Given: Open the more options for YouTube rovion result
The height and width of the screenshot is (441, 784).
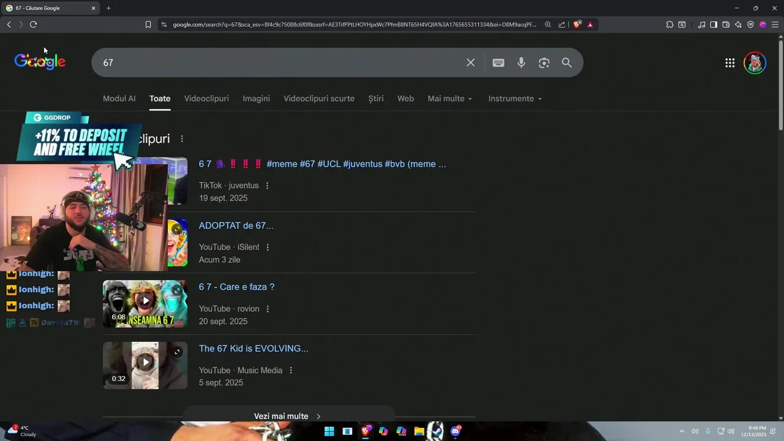Looking at the screenshot, I should (x=268, y=309).
